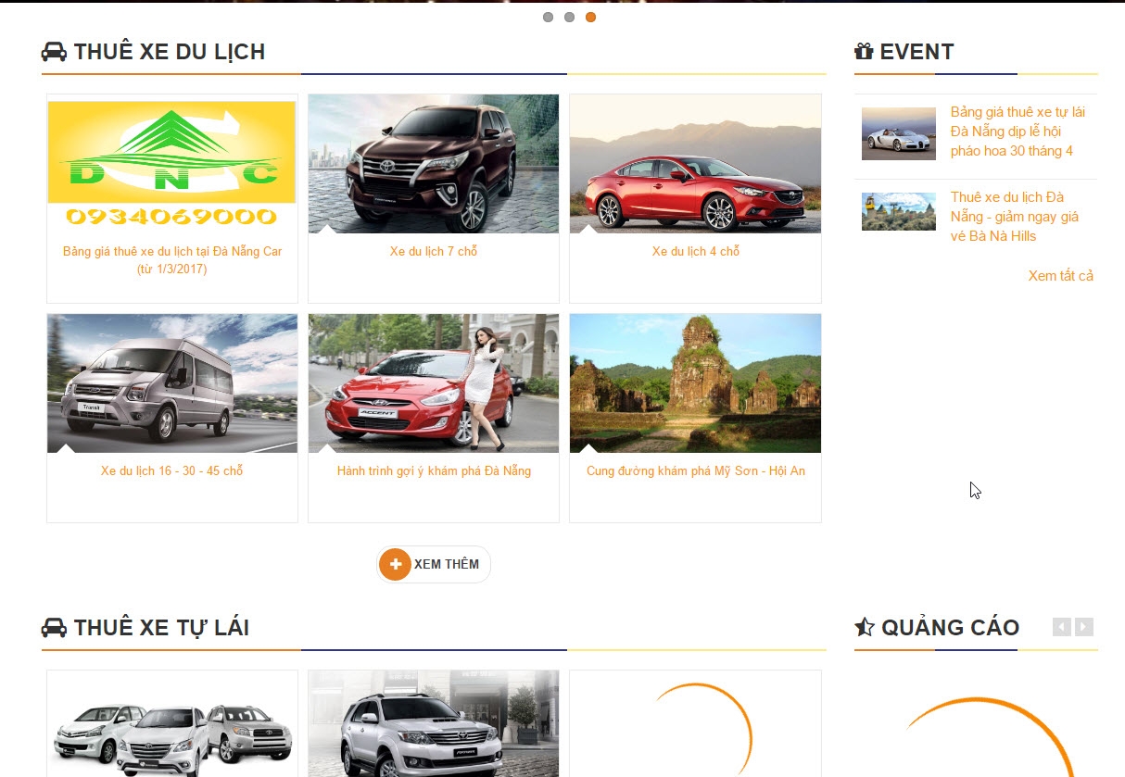Click the brown Fortuner SUV image
Image resolution: width=1125 pixels, height=777 pixels.
[434, 164]
